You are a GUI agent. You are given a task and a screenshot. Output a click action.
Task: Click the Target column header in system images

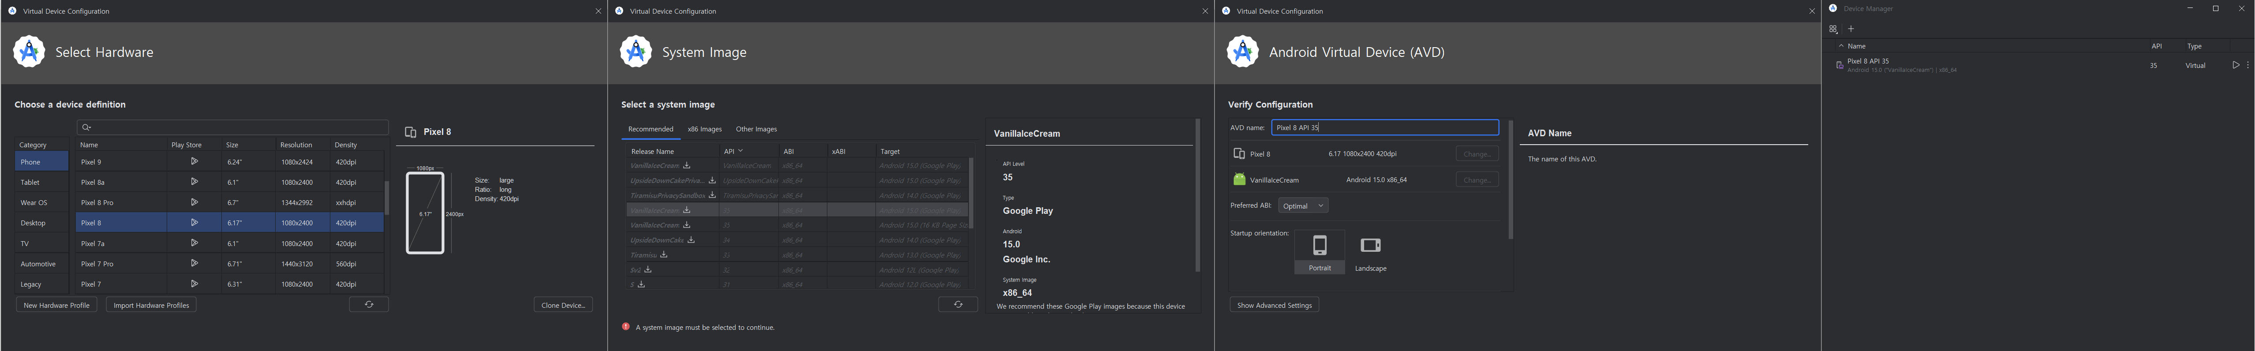tap(890, 151)
